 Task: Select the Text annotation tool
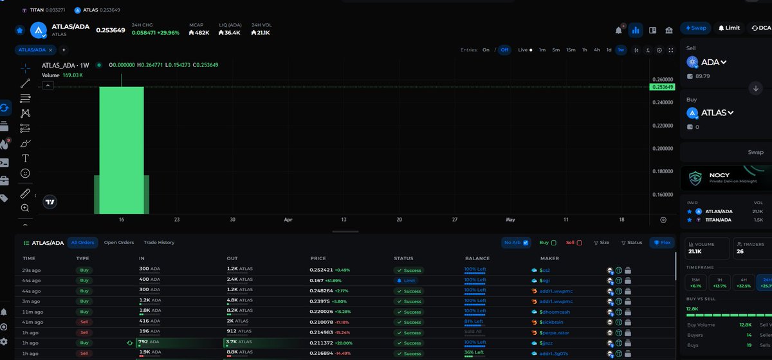(x=25, y=158)
